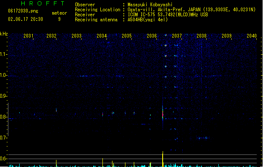
Task: Click the Observer label
Action: point(85,5)
